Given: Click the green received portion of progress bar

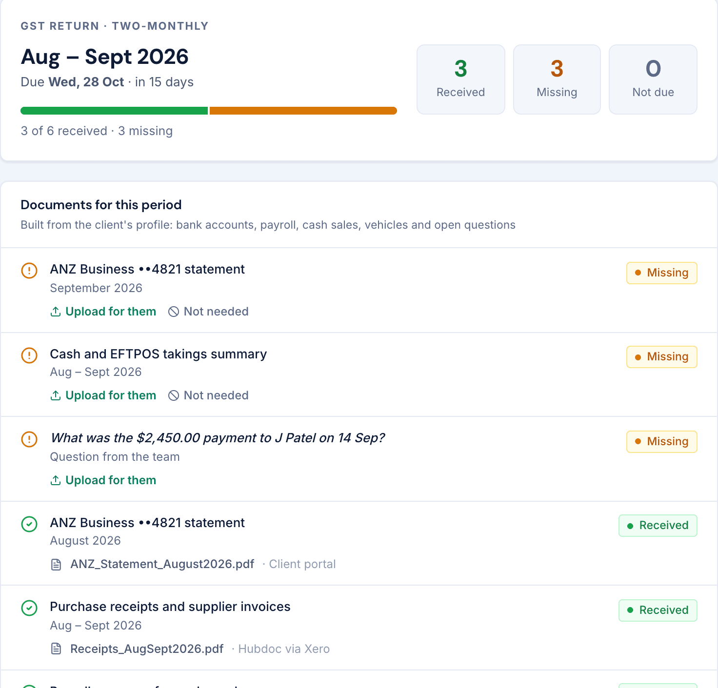Looking at the screenshot, I should 114,111.
